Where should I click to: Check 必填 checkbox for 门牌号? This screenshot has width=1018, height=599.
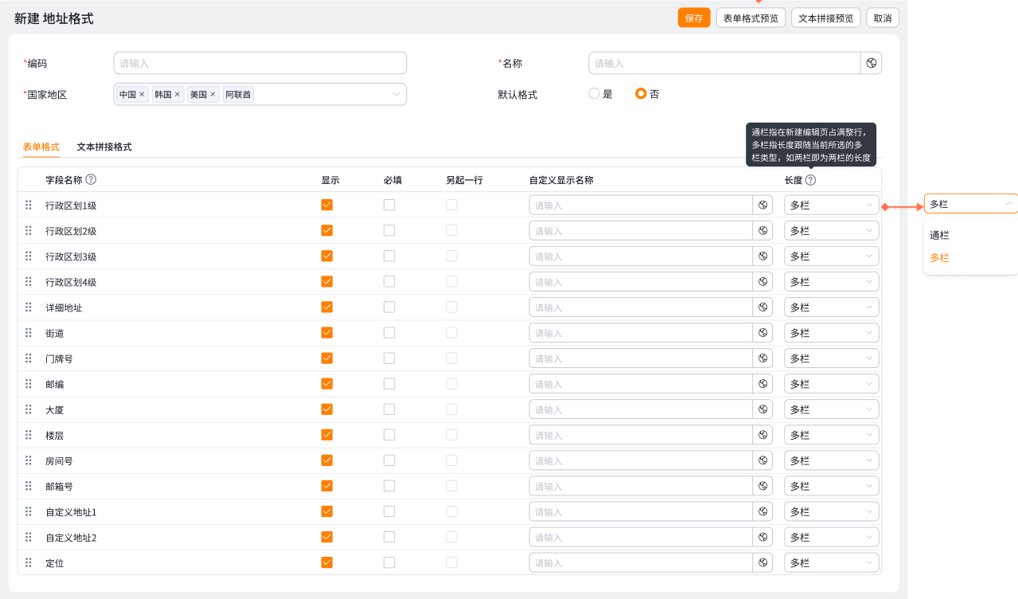point(389,358)
